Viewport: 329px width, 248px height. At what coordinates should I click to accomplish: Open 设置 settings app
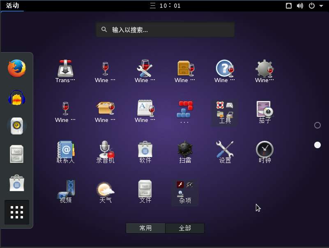click(x=225, y=152)
